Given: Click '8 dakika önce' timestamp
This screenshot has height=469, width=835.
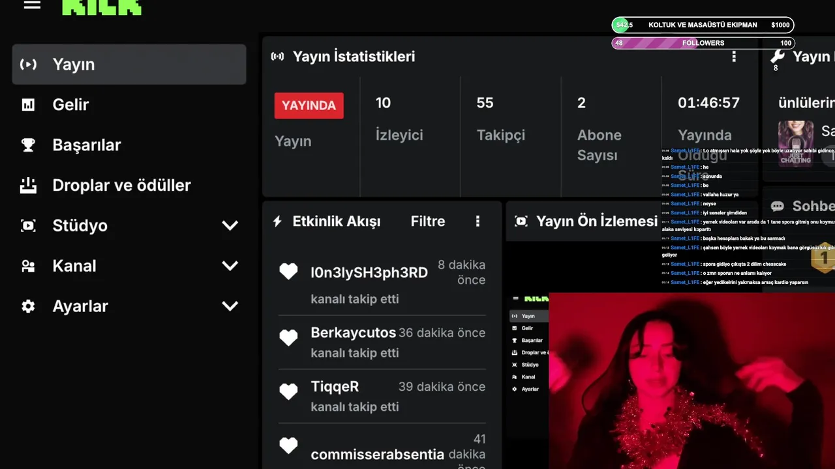Looking at the screenshot, I should tap(461, 272).
